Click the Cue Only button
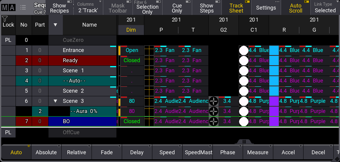 [177, 8]
